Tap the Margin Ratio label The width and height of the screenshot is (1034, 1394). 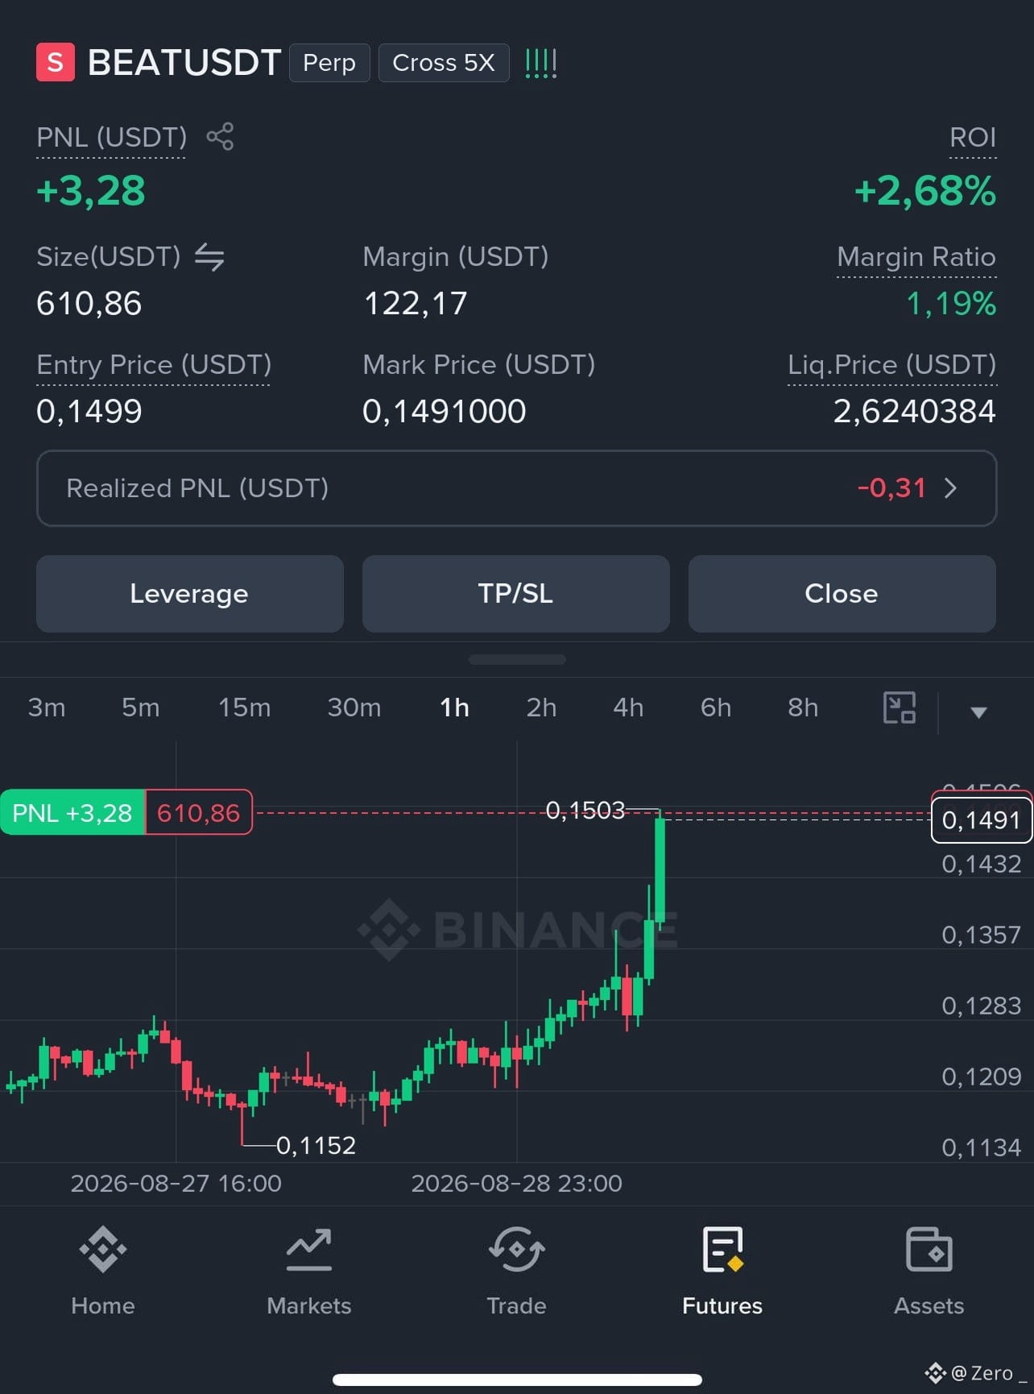(x=916, y=257)
